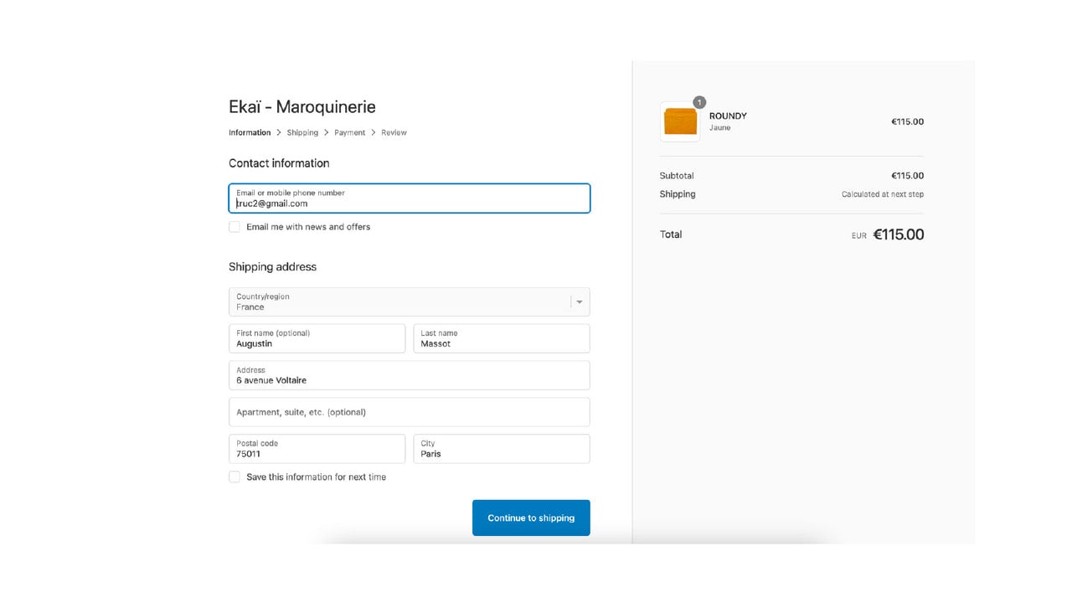Click the EUR currency label
The width and height of the screenshot is (1072, 603).
[x=859, y=236]
